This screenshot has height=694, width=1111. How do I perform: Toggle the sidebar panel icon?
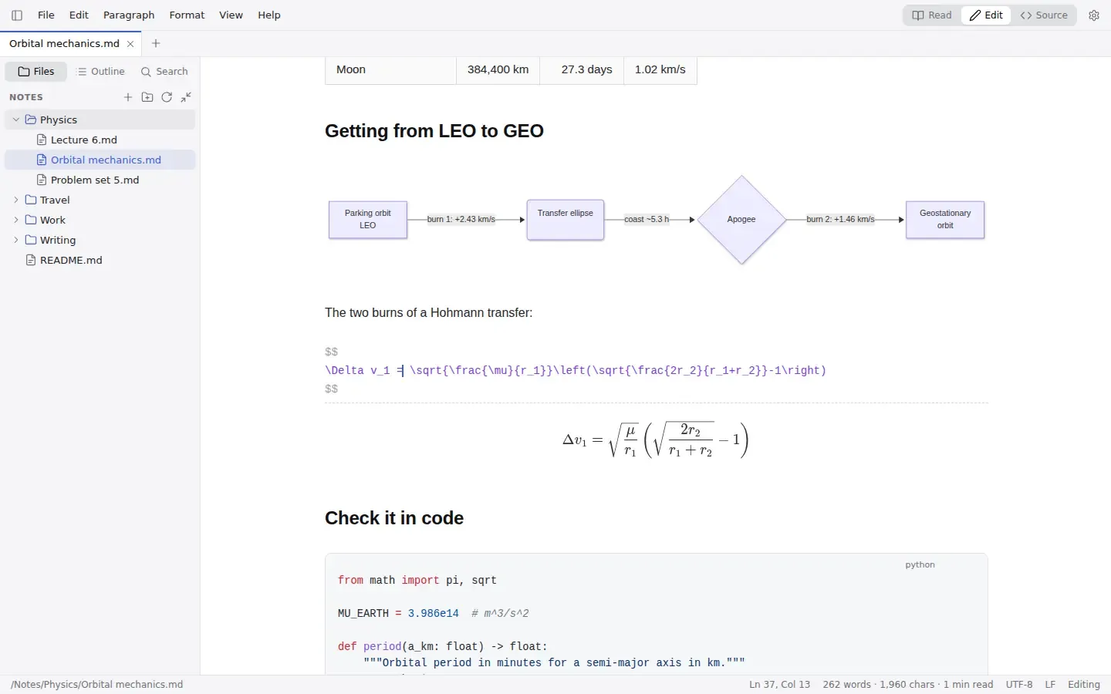17,15
